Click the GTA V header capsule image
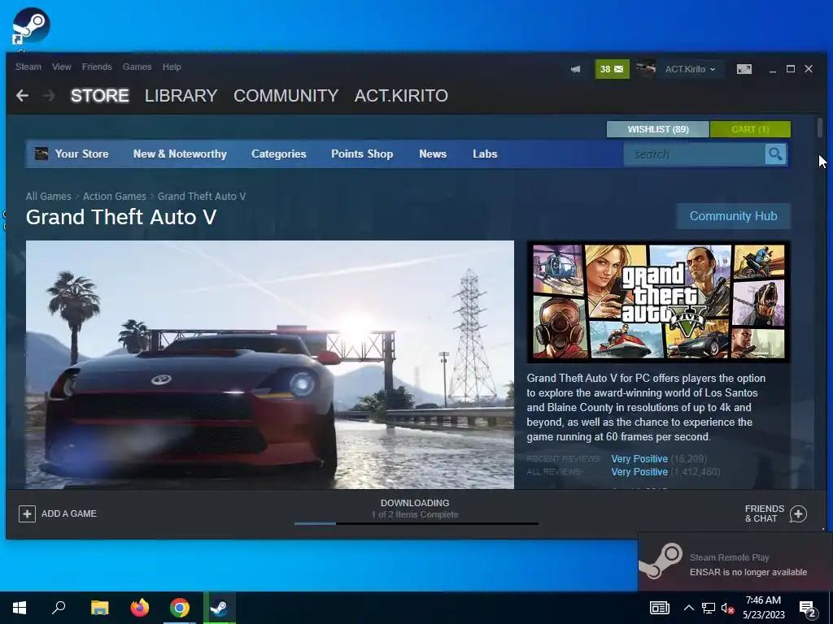This screenshot has height=624, width=833. tap(658, 301)
